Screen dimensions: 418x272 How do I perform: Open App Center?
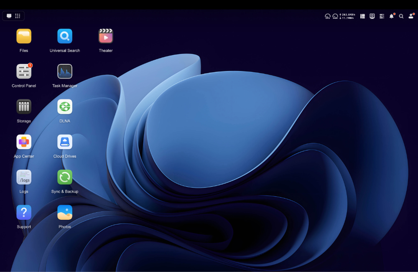tap(24, 142)
